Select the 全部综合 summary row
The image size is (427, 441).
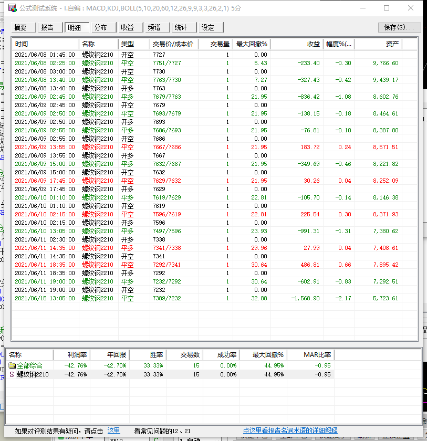click(x=170, y=365)
